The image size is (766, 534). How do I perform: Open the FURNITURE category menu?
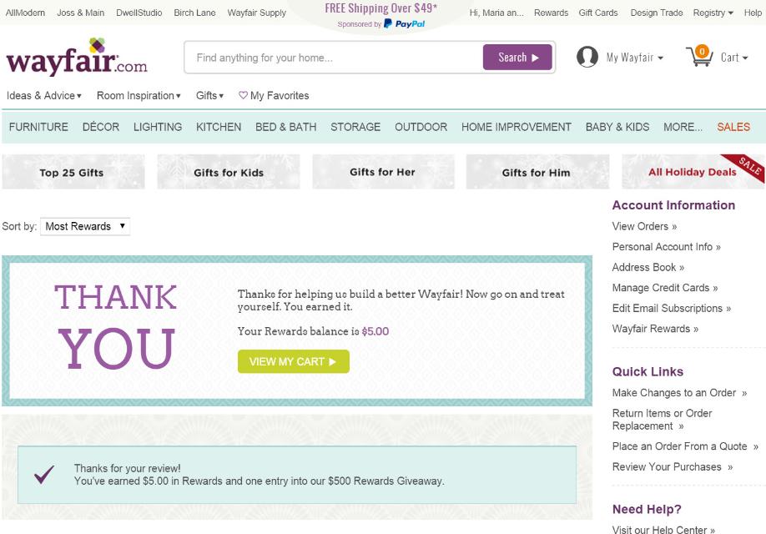point(38,127)
